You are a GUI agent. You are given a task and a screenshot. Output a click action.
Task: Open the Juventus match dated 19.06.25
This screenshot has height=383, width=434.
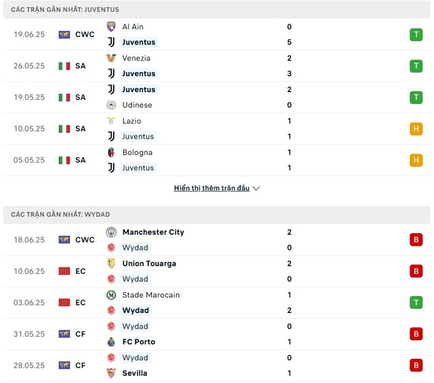point(217,34)
